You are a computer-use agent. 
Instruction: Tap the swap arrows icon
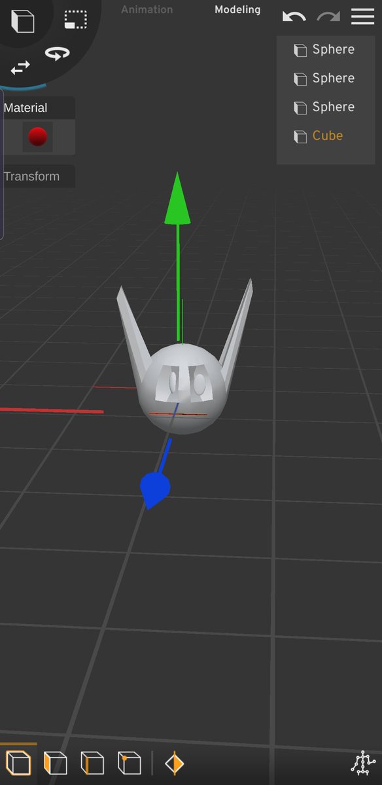pyautogui.click(x=20, y=67)
